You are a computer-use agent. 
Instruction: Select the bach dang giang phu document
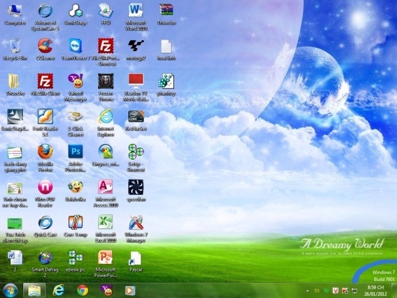15,158
